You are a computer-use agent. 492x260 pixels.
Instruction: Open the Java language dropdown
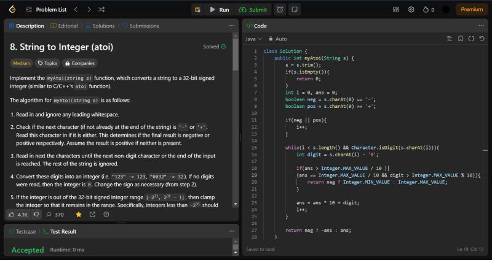tap(253, 39)
